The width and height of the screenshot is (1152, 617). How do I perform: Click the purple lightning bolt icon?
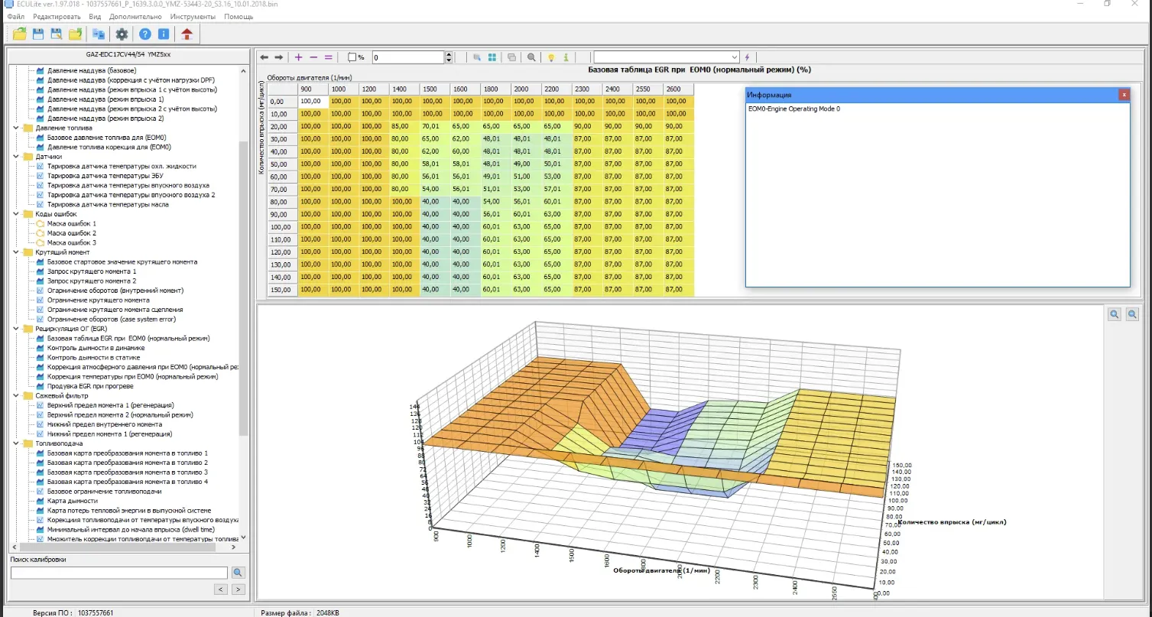coord(747,57)
